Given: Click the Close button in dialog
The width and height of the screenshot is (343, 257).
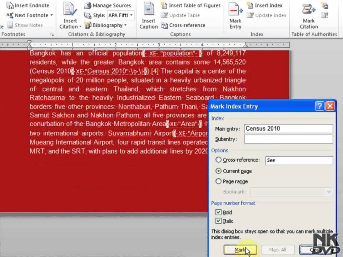Looking at the screenshot, I should [315, 250].
